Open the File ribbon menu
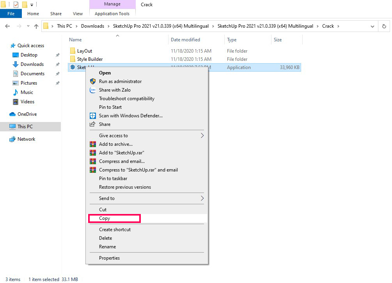392x283 pixels. coord(11,14)
